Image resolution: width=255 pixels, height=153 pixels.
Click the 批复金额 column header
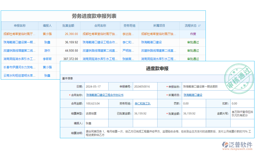coord(69,25)
